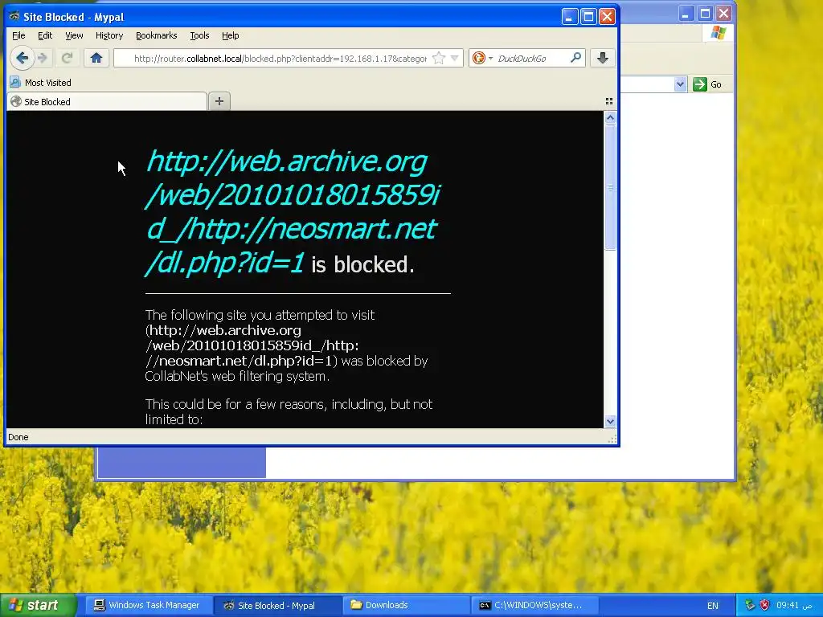Click the page scrollbar up arrow
823x617 pixels.
[610, 117]
